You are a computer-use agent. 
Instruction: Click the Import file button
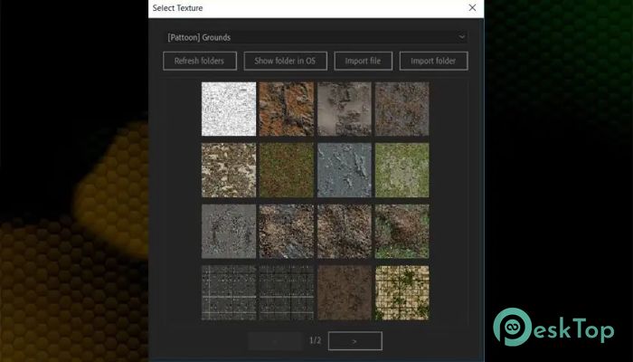click(363, 61)
